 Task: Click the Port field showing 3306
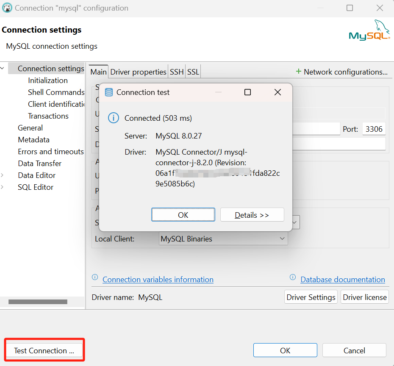374,129
